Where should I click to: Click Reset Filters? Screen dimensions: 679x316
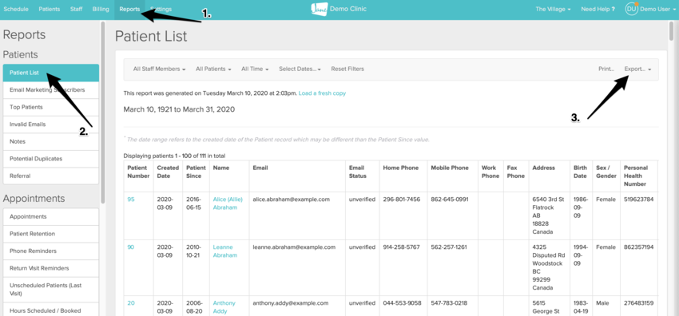click(x=347, y=69)
